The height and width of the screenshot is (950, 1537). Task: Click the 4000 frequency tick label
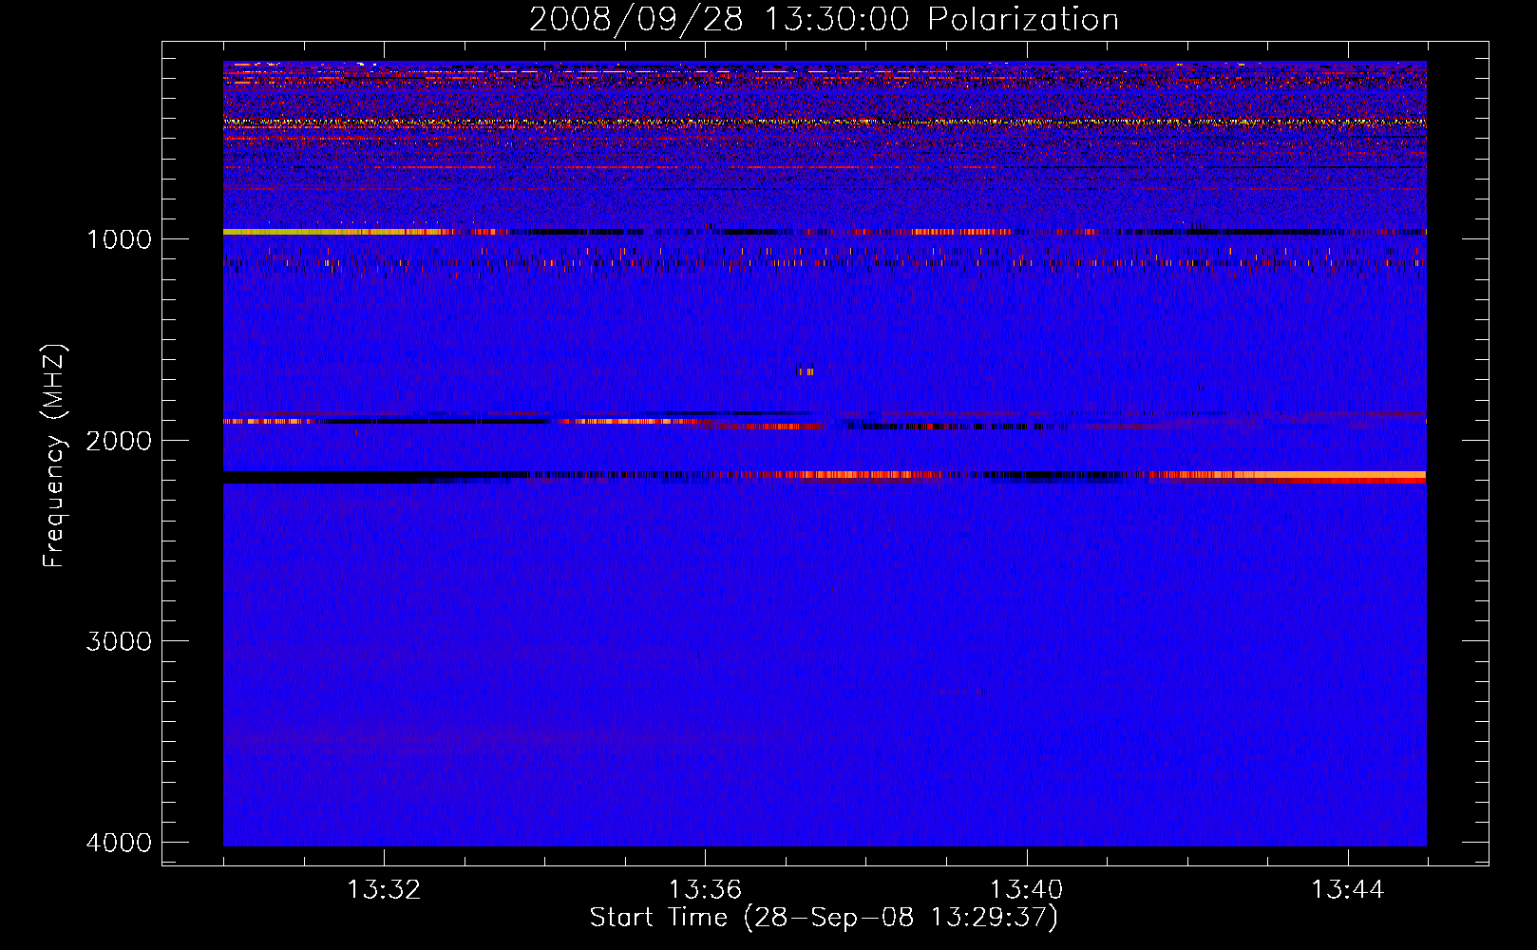[119, 843]
